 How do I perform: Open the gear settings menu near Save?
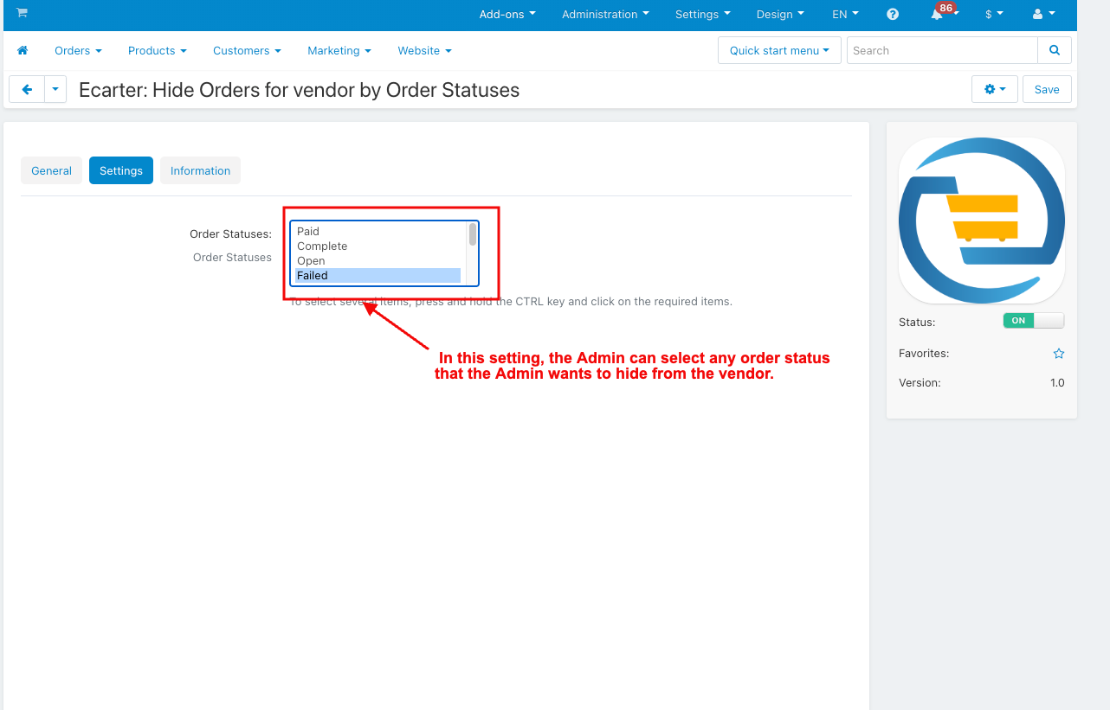point(994,89)
